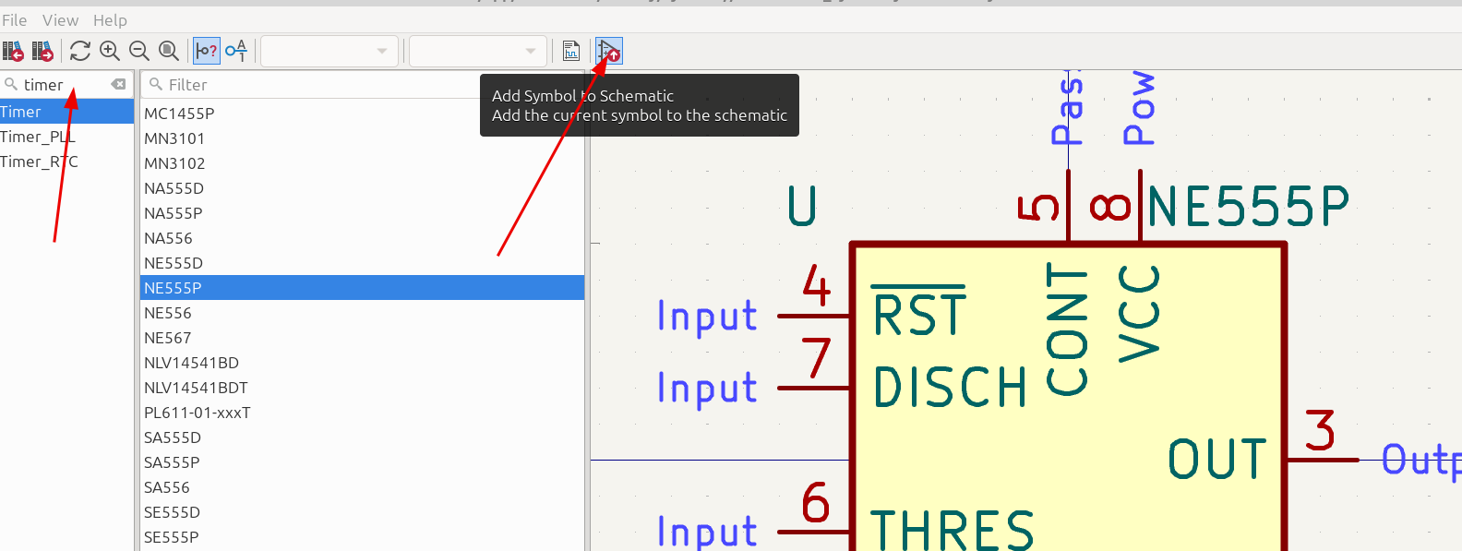Select NLV14541BD symbol
Screen dimensions: 1462x551
tap(362, 363)
